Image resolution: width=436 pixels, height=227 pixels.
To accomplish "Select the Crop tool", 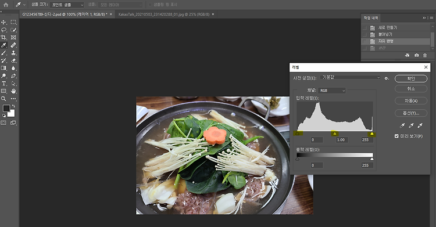I will tap(3, 37).
